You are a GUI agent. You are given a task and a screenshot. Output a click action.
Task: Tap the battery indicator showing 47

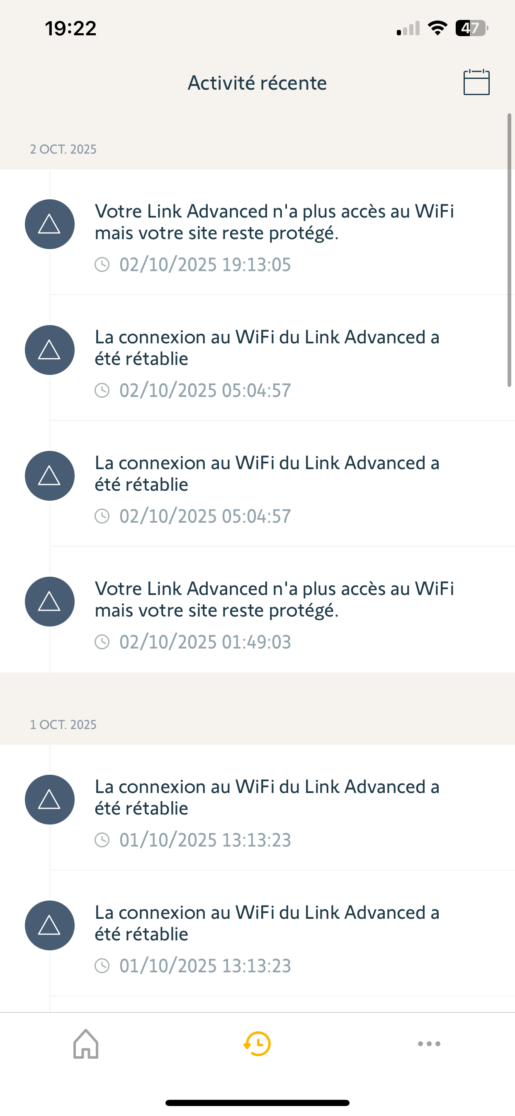471,28
